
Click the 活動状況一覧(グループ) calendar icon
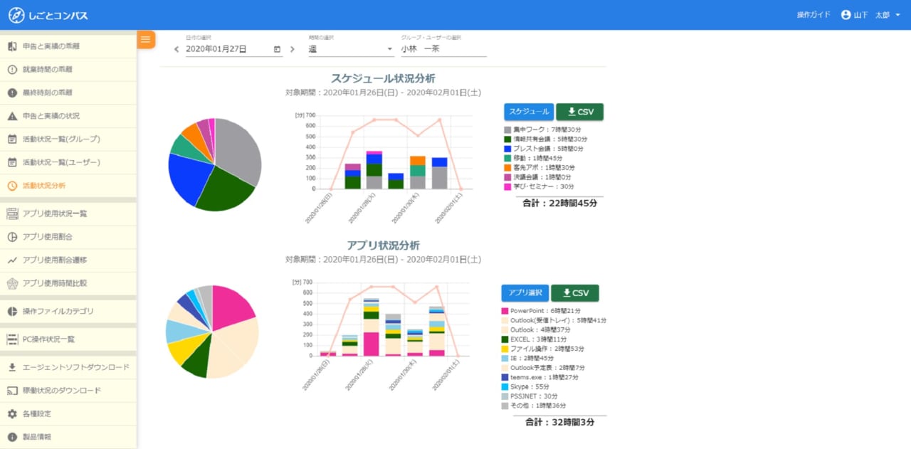(x=12, y=139)
